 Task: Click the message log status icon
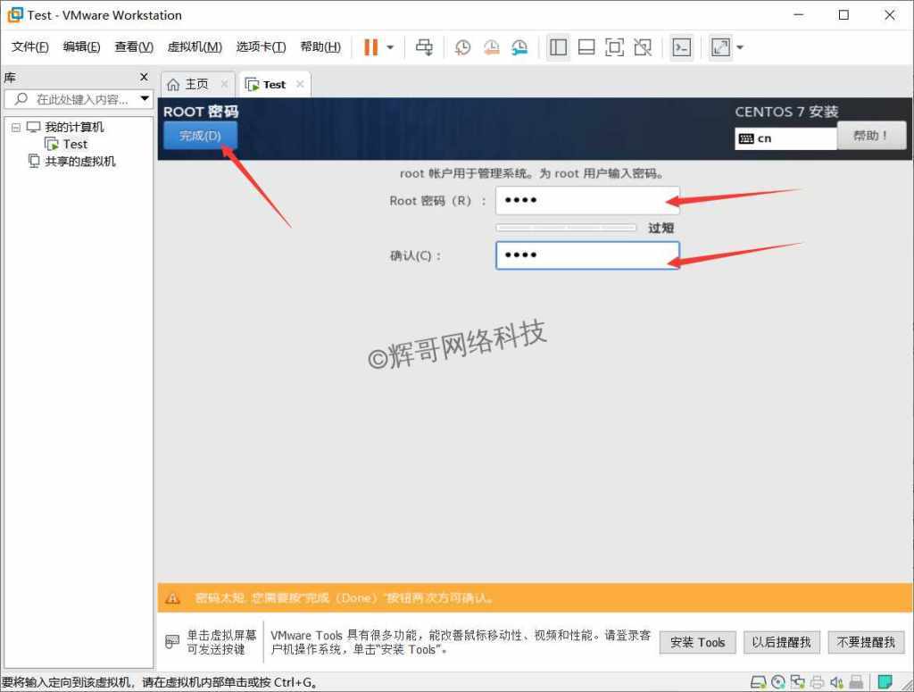[x=885, y=681]
